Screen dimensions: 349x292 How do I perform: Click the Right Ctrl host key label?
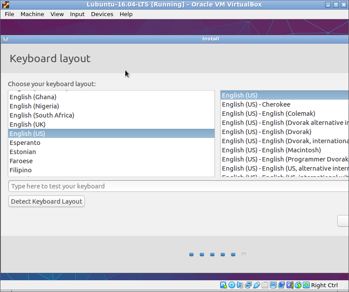pos(324,285)
